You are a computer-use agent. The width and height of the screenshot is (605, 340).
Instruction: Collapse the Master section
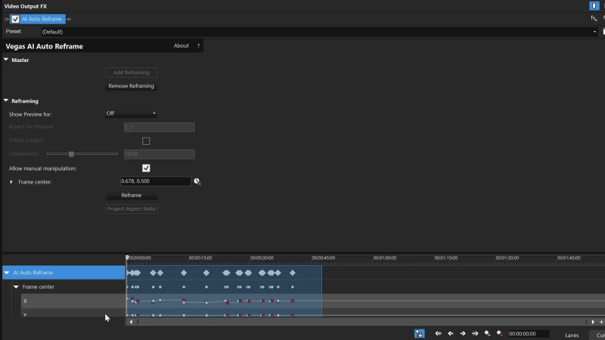[6, 60]
